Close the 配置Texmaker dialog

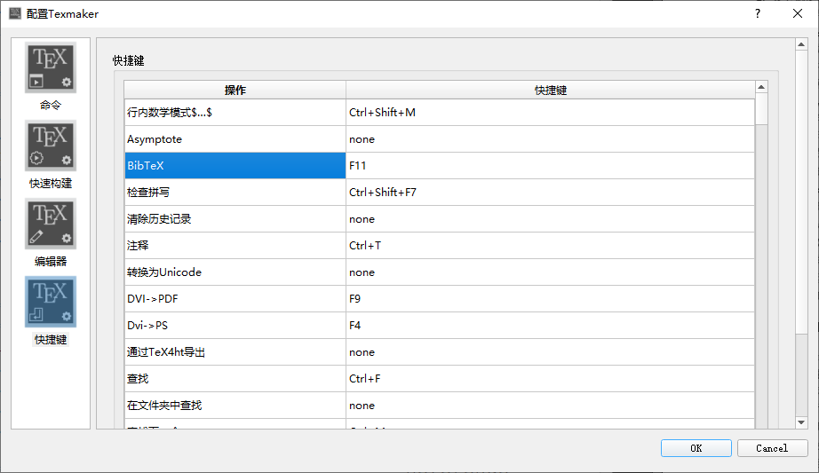pyautogui.click(x=797, y=13)
